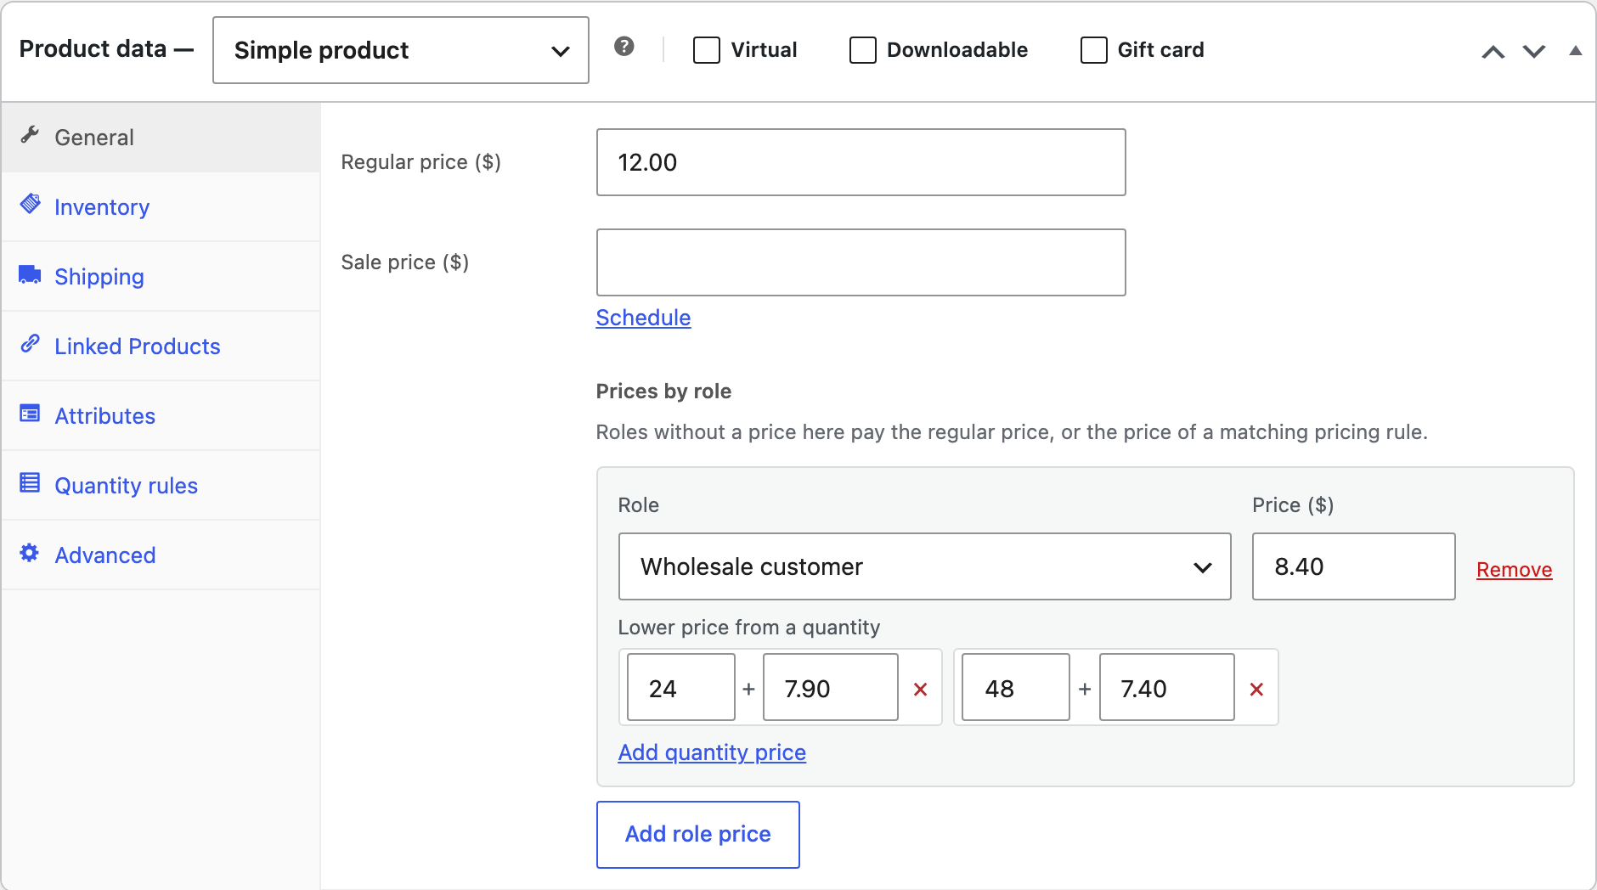
Task: Click the Shipping truck icon
Action: [x=31, y=274]
